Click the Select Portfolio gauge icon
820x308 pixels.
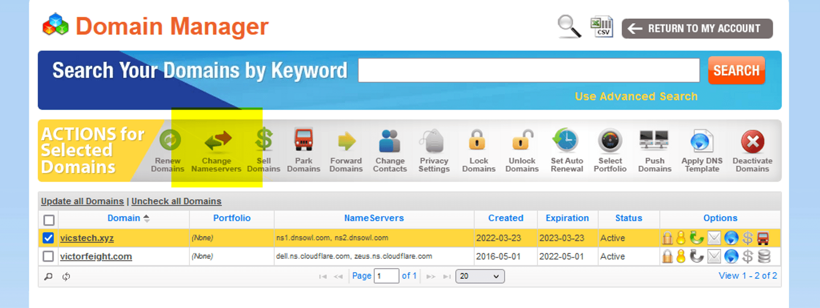point(610,141)
